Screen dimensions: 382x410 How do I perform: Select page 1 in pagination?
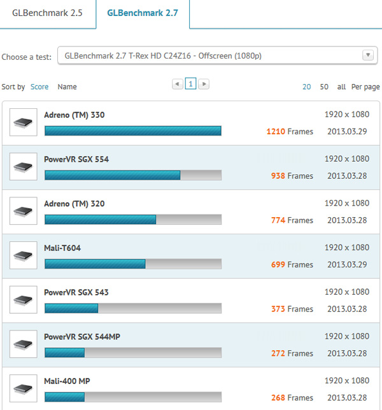[x=190, y=83]
